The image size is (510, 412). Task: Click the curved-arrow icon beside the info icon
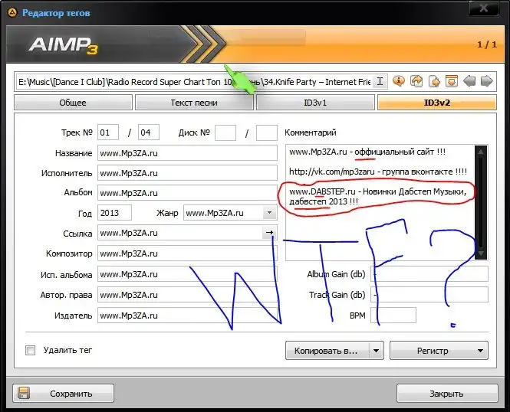(416, 81)
